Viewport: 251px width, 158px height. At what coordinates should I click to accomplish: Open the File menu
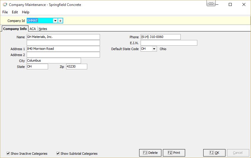click(x=5, y=12)
